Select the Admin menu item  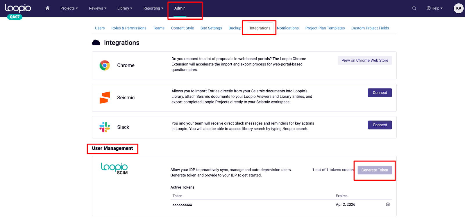click(x=180, y=8)
